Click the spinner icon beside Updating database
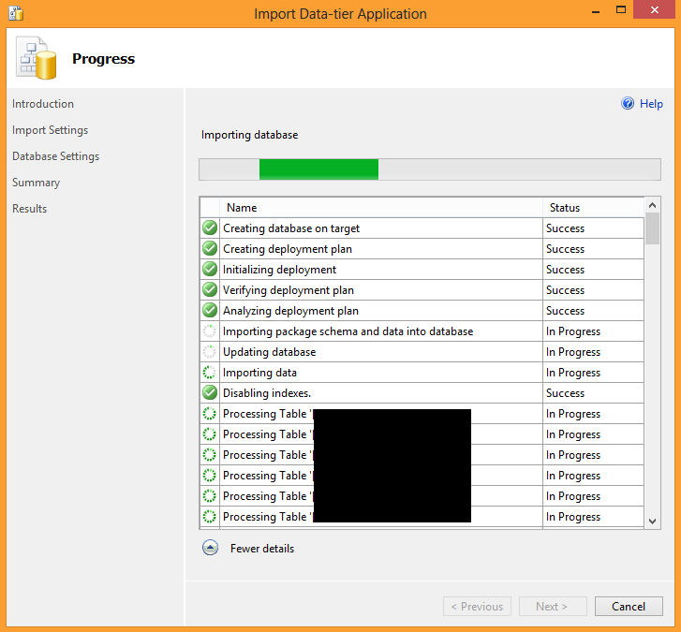 (210, 352)
